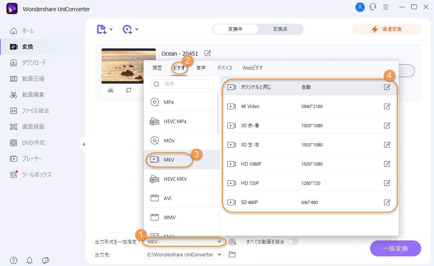Select the ビデオ tab
The width and height of the screenshot is (434, 266).
[179, 68]
